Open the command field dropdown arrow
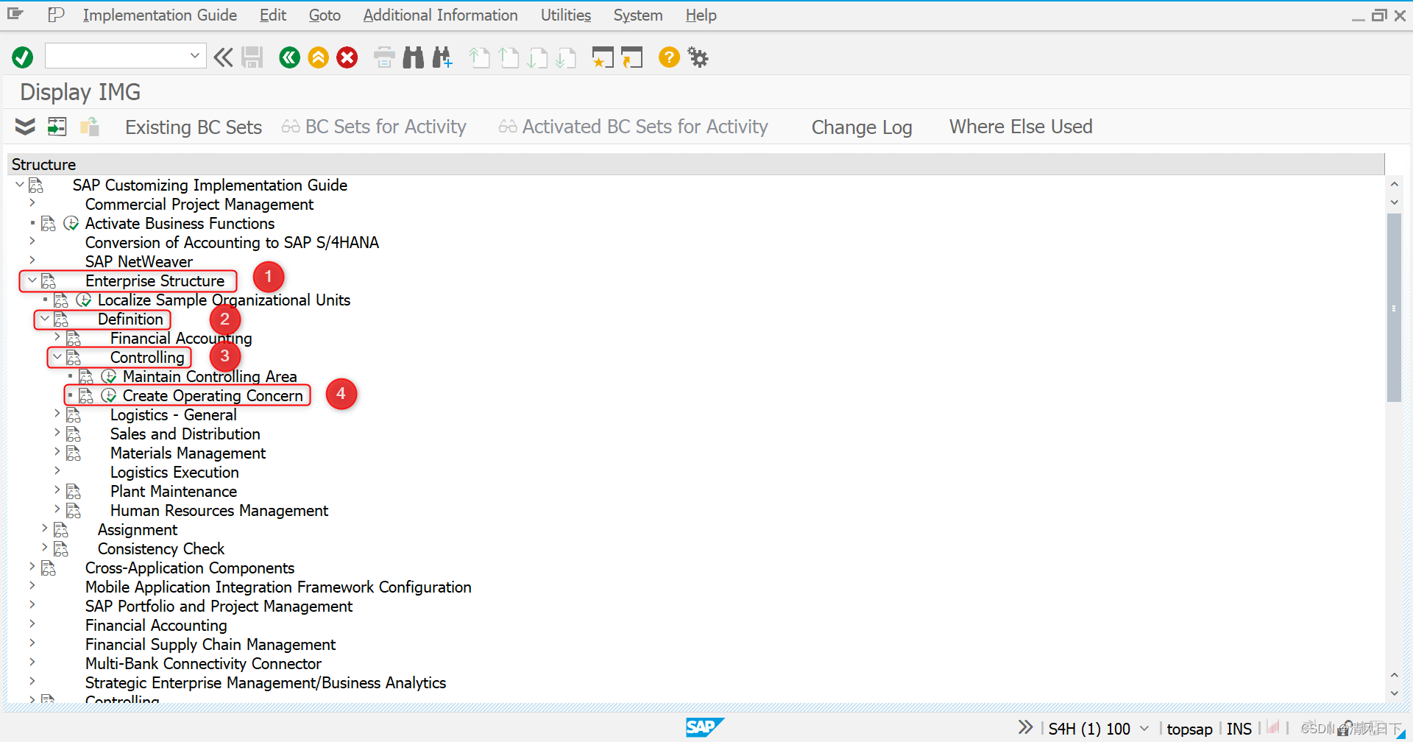The height and width of the screenshot is (742, 1413). tap(195, 55)
